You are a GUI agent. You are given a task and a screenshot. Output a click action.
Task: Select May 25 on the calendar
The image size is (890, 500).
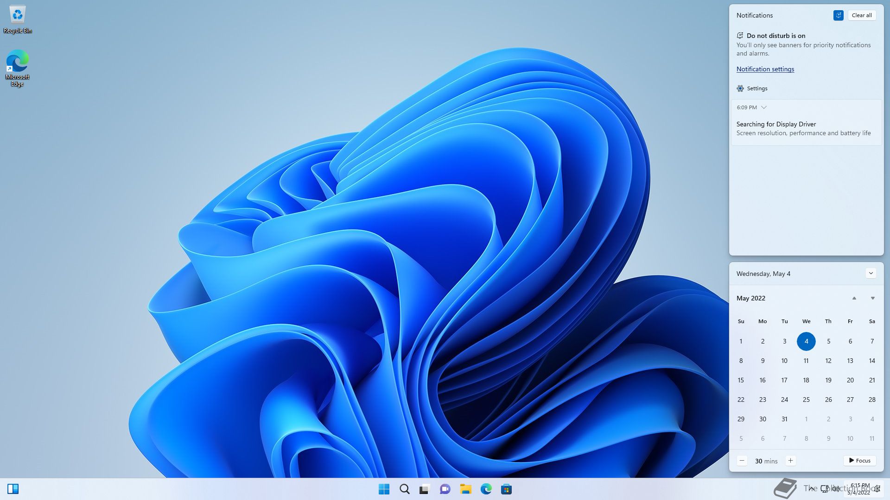tap(806, 400)
